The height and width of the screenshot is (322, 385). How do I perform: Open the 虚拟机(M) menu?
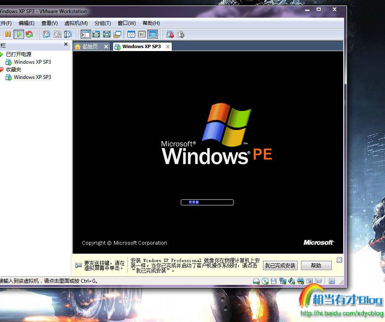[x=76, y=23]
